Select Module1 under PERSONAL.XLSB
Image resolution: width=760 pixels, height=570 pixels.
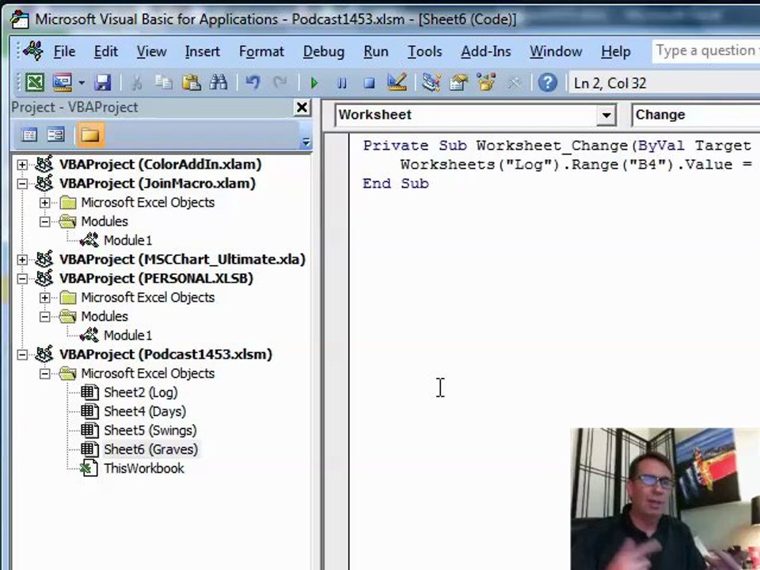[x=127, y=336]
